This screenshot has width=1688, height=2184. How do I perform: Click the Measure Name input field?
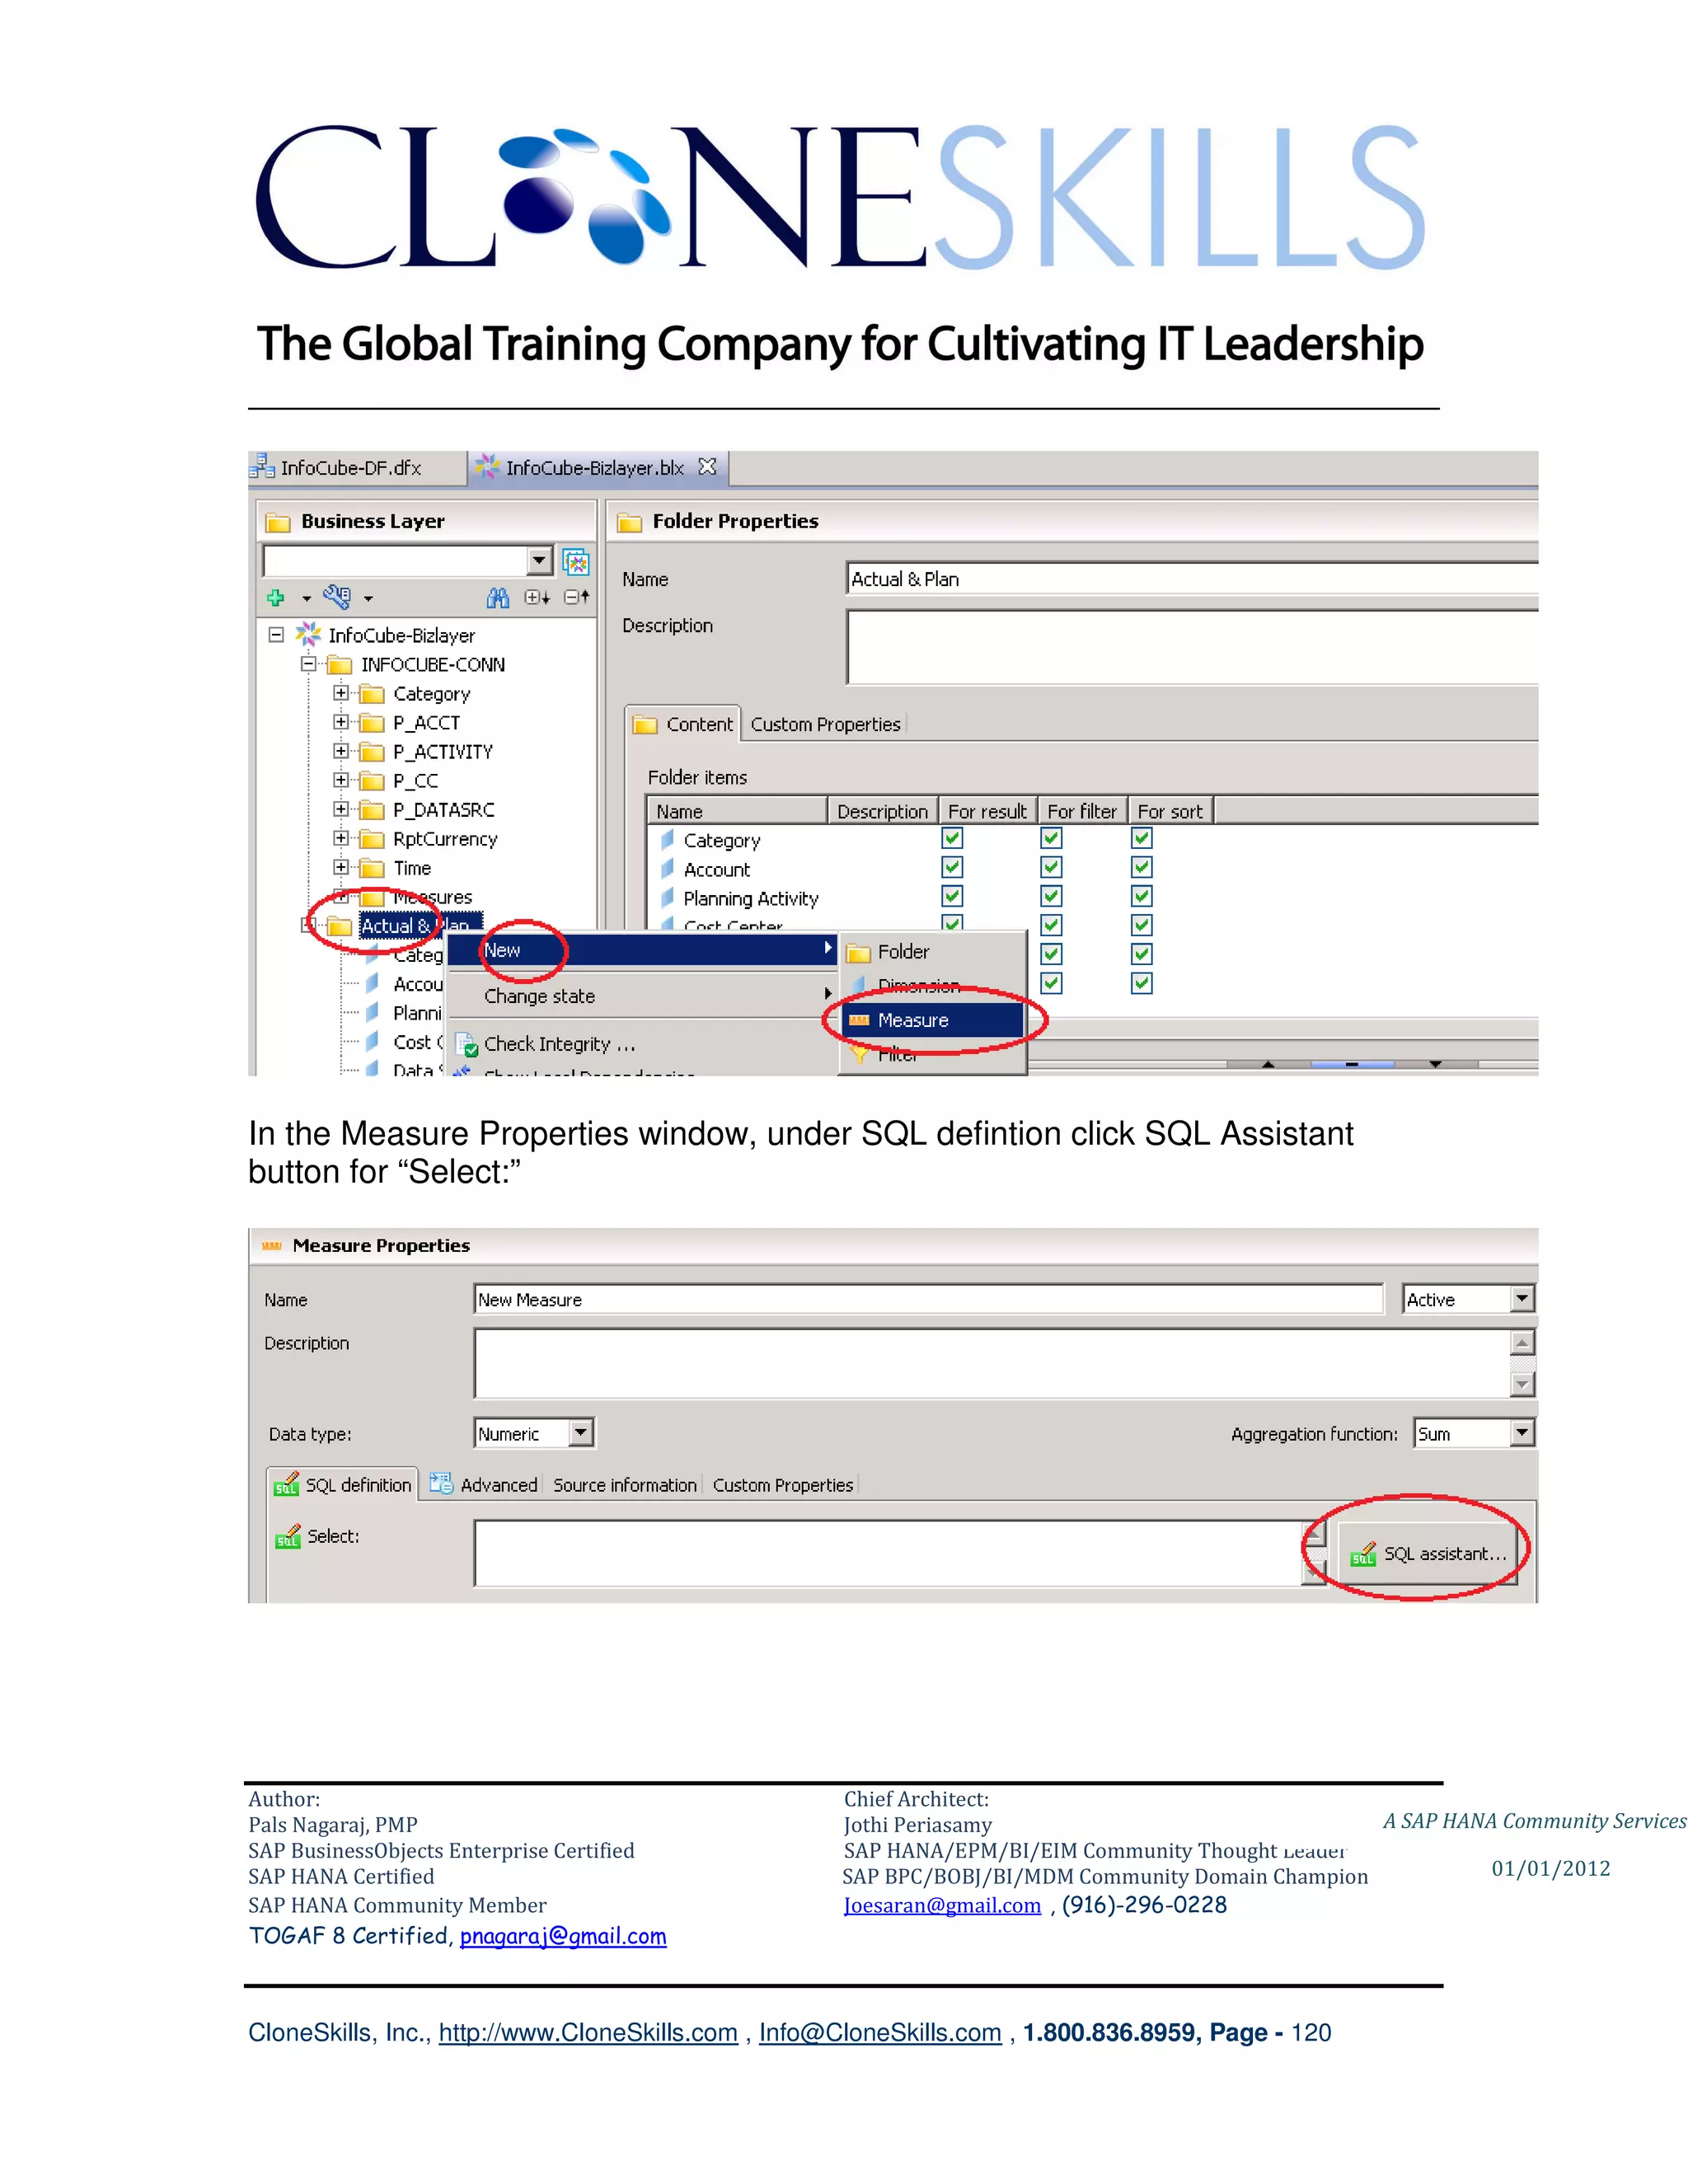point(928,1299)
